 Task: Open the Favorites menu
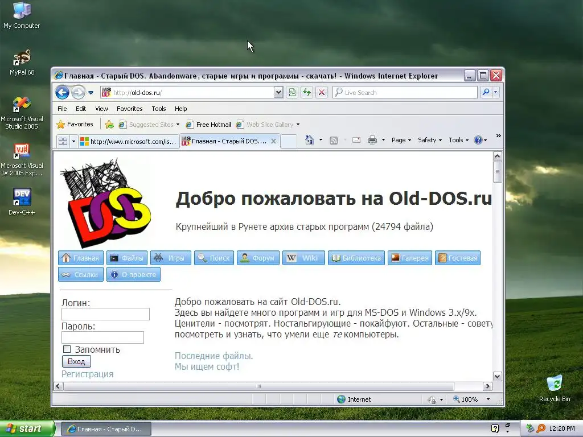[x=129, y=109]
